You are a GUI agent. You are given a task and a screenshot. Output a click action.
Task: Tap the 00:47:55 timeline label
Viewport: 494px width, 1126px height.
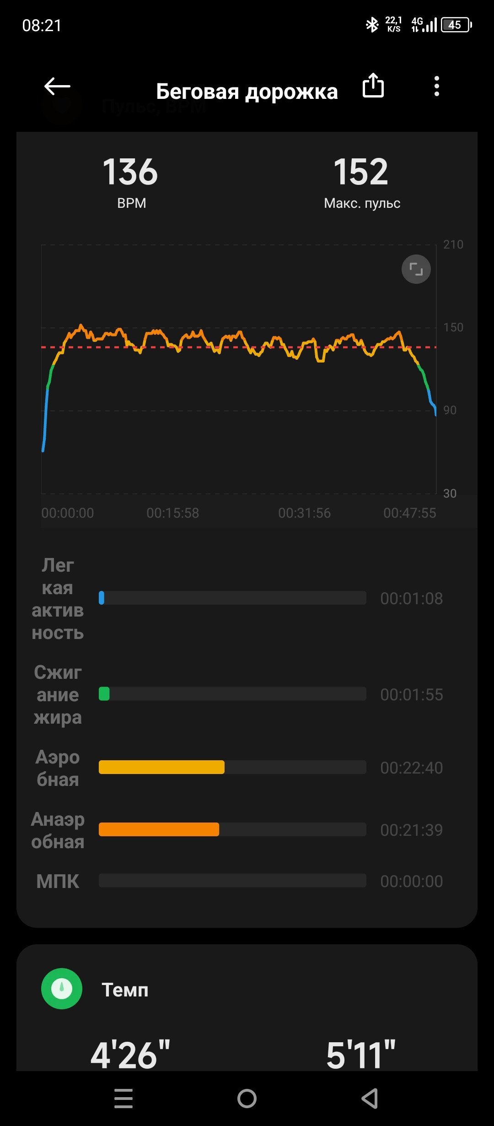pyautogui.click(x=410, y=513)
